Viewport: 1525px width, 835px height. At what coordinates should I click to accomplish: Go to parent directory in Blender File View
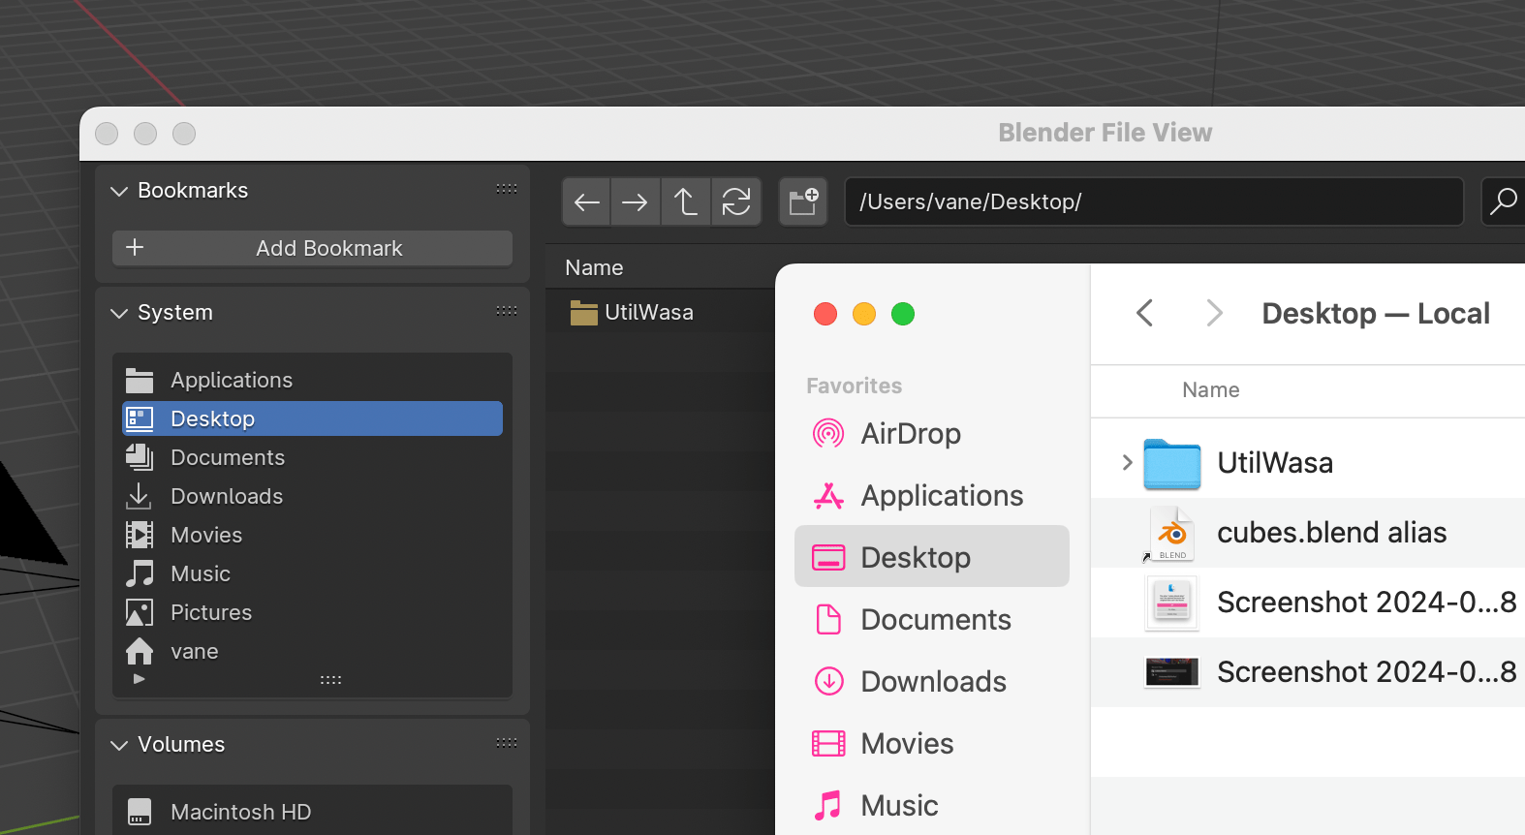686,201
